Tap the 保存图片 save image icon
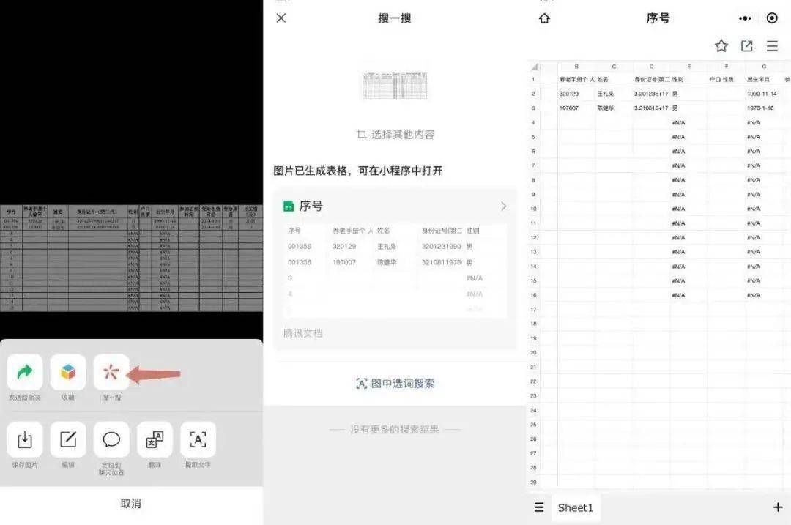The image size is (791, 525). pos(24,439)
